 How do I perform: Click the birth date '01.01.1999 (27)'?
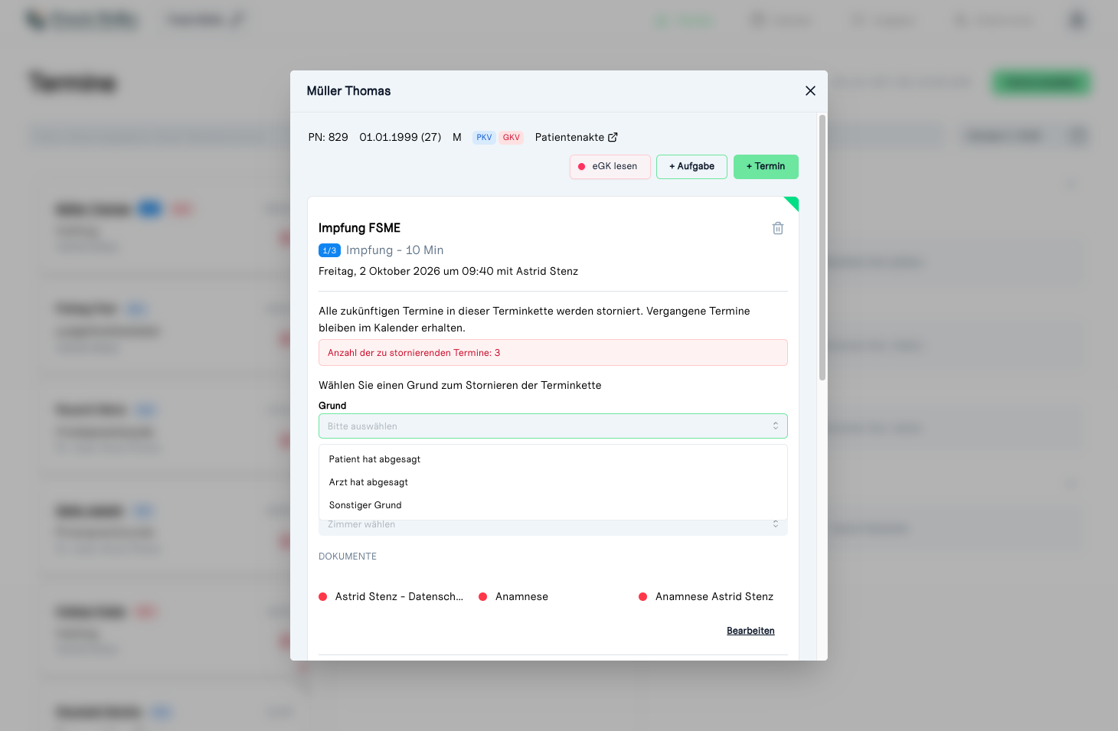[x=400, y=138]
